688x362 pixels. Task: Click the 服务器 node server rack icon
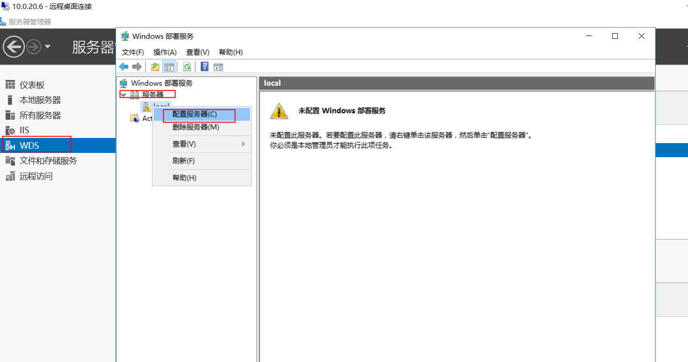coord(135,94)
